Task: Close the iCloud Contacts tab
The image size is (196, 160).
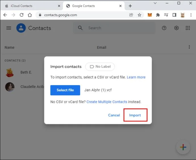Action: (x=59, y=6)
